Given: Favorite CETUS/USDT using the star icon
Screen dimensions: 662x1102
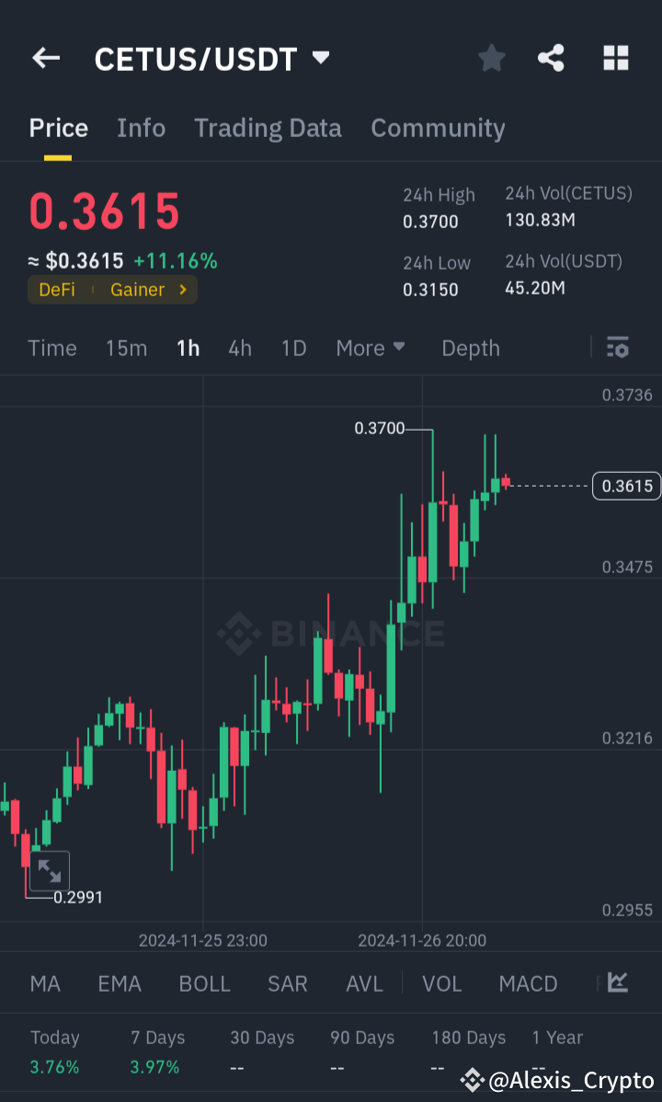Looking at the screenshot, I should 491,57.
